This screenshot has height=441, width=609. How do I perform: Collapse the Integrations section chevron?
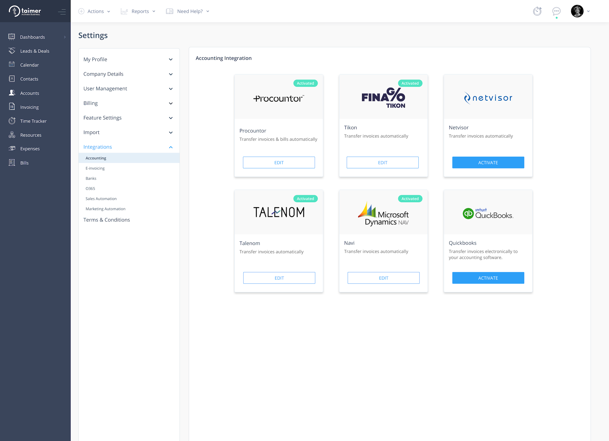[171, 147]
